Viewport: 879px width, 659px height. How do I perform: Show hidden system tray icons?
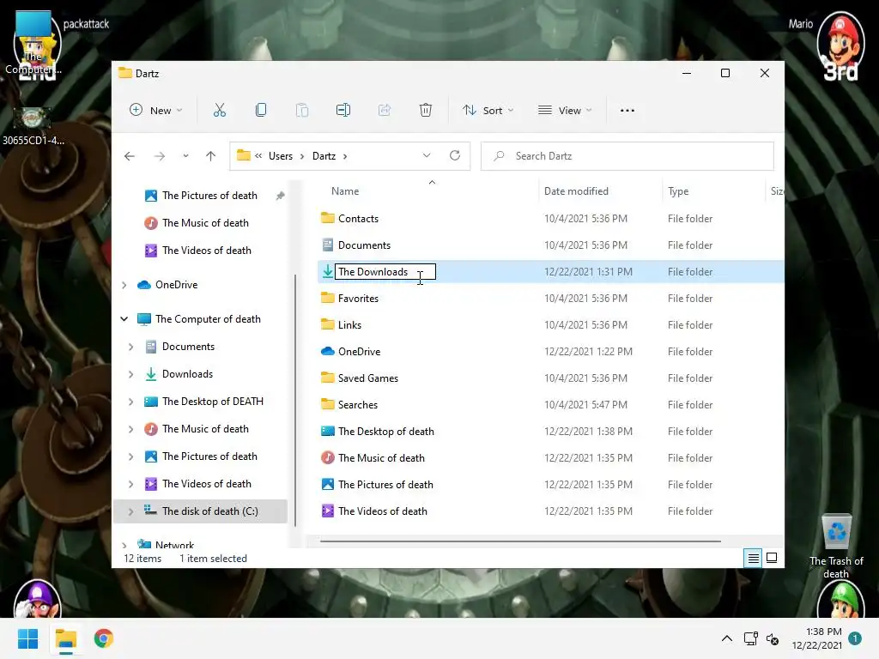pos(726,638)
